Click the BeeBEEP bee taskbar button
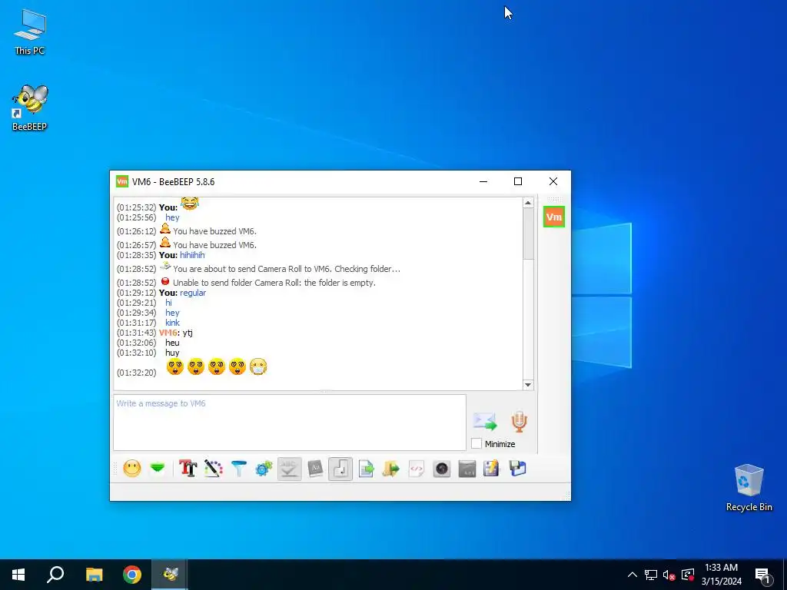787x590 pixels. tap(170, 575)
